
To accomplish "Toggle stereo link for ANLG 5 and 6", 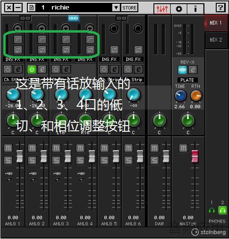I will 122,18.
